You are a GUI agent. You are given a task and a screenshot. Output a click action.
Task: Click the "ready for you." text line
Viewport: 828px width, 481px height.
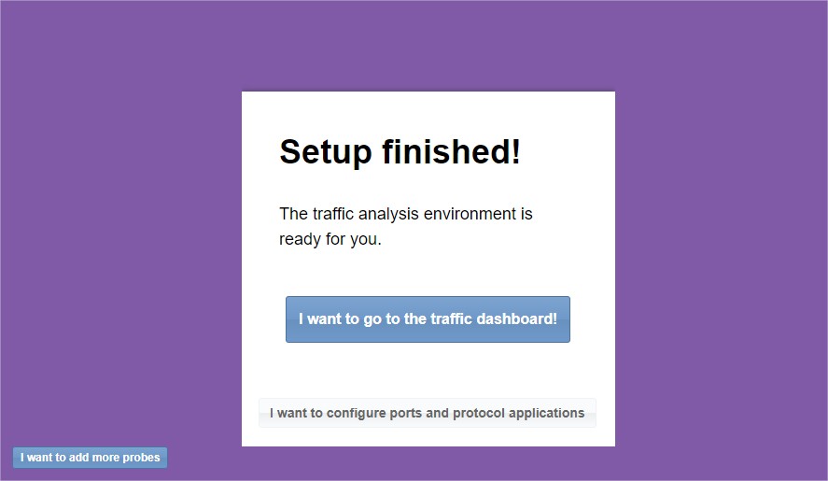coord(330,239)
